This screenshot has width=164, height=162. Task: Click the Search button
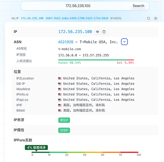click(x=138, y=6)
